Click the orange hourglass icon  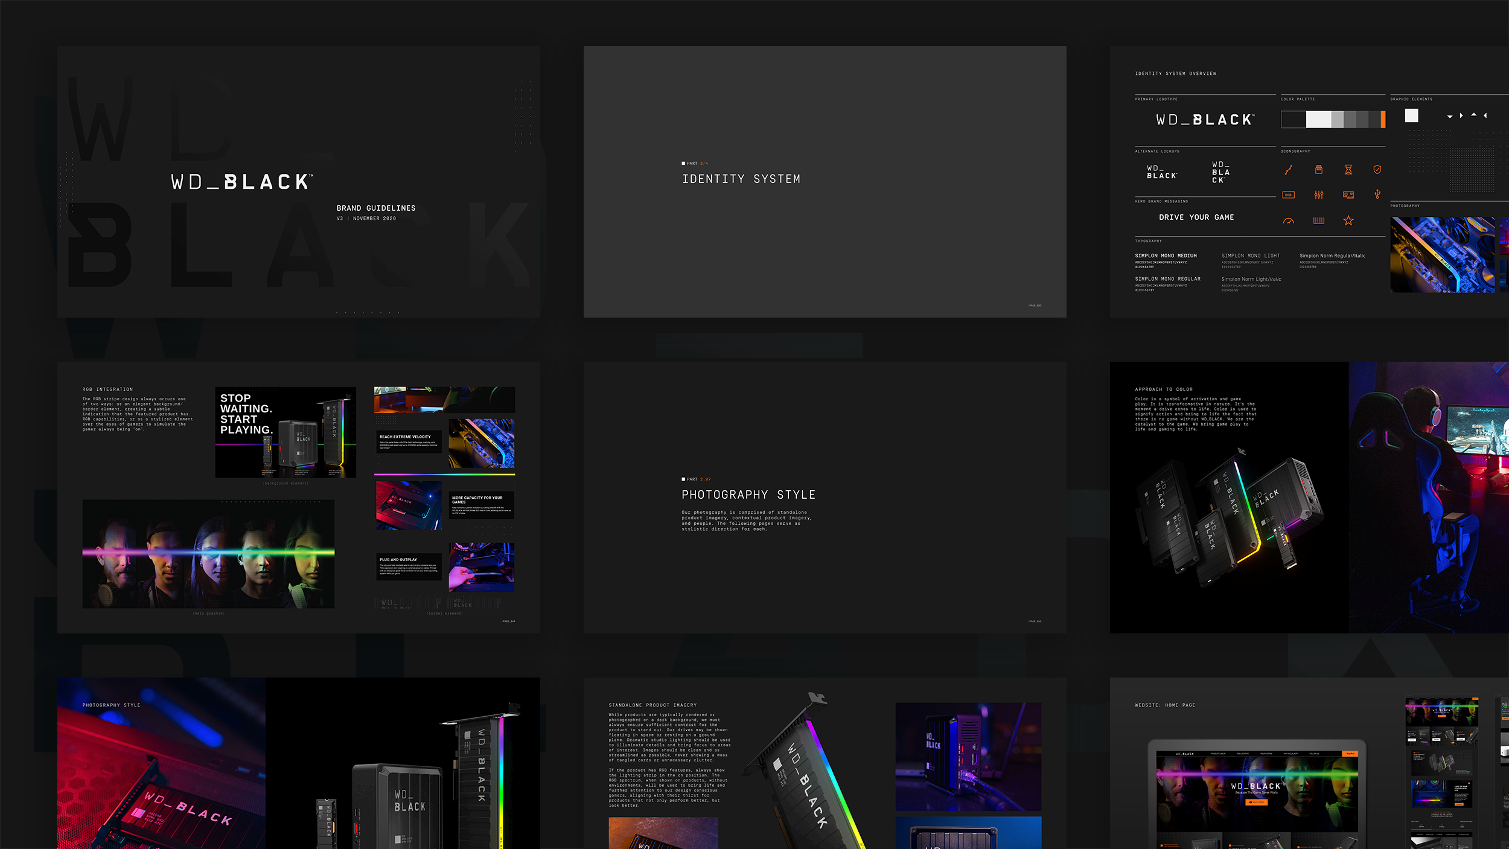[1348, 170]
